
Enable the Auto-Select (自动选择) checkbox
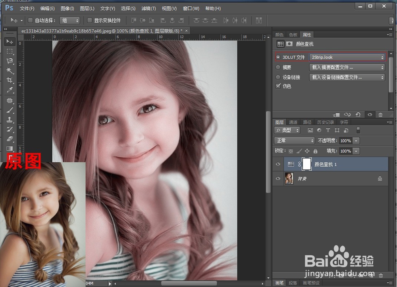(31, 20)
